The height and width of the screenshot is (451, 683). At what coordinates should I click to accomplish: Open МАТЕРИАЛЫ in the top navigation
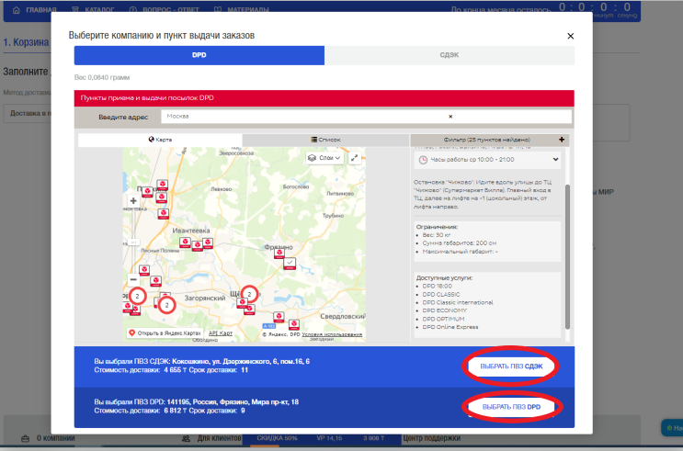(x=242, y=9)
